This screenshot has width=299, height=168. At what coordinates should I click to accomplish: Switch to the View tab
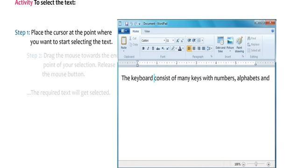click(147, 31)
